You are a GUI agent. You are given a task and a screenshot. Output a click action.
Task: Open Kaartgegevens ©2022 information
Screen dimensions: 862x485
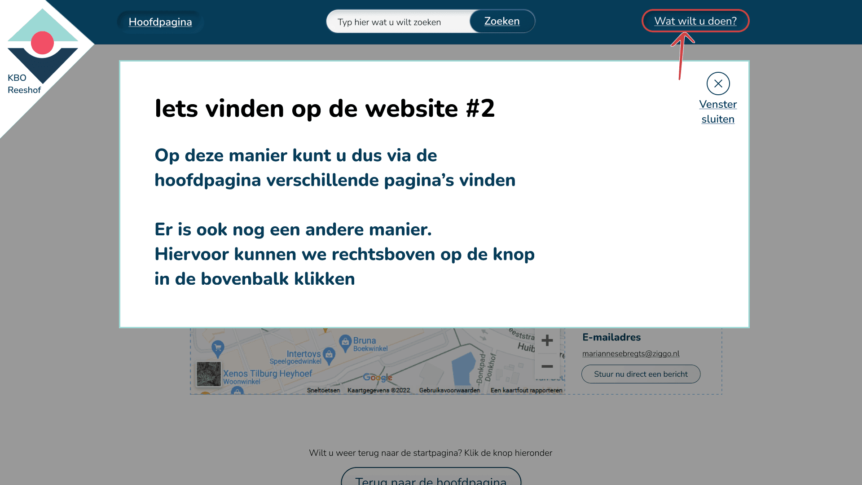click(379, 390)
